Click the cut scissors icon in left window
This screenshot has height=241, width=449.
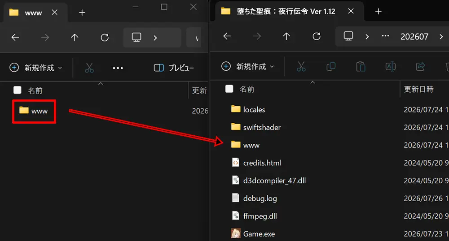point(89,68)
